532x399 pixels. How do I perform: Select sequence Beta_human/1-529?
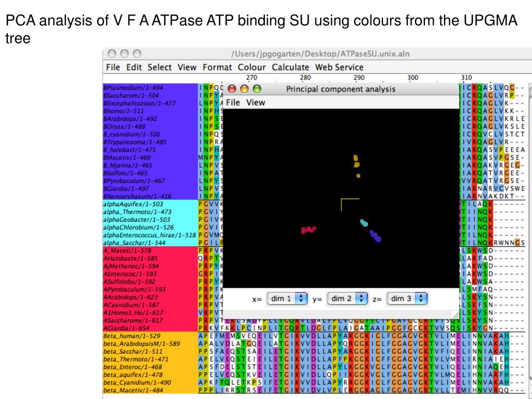(x=131, y=336)
